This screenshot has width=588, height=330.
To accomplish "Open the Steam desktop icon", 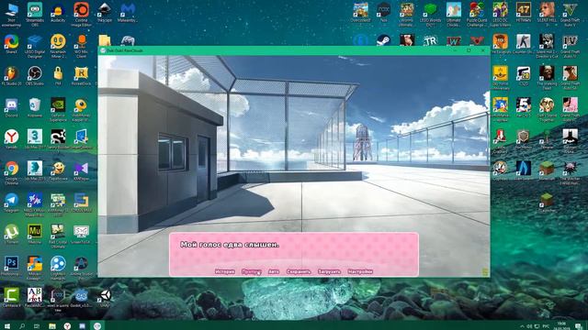I will point(383,40).
